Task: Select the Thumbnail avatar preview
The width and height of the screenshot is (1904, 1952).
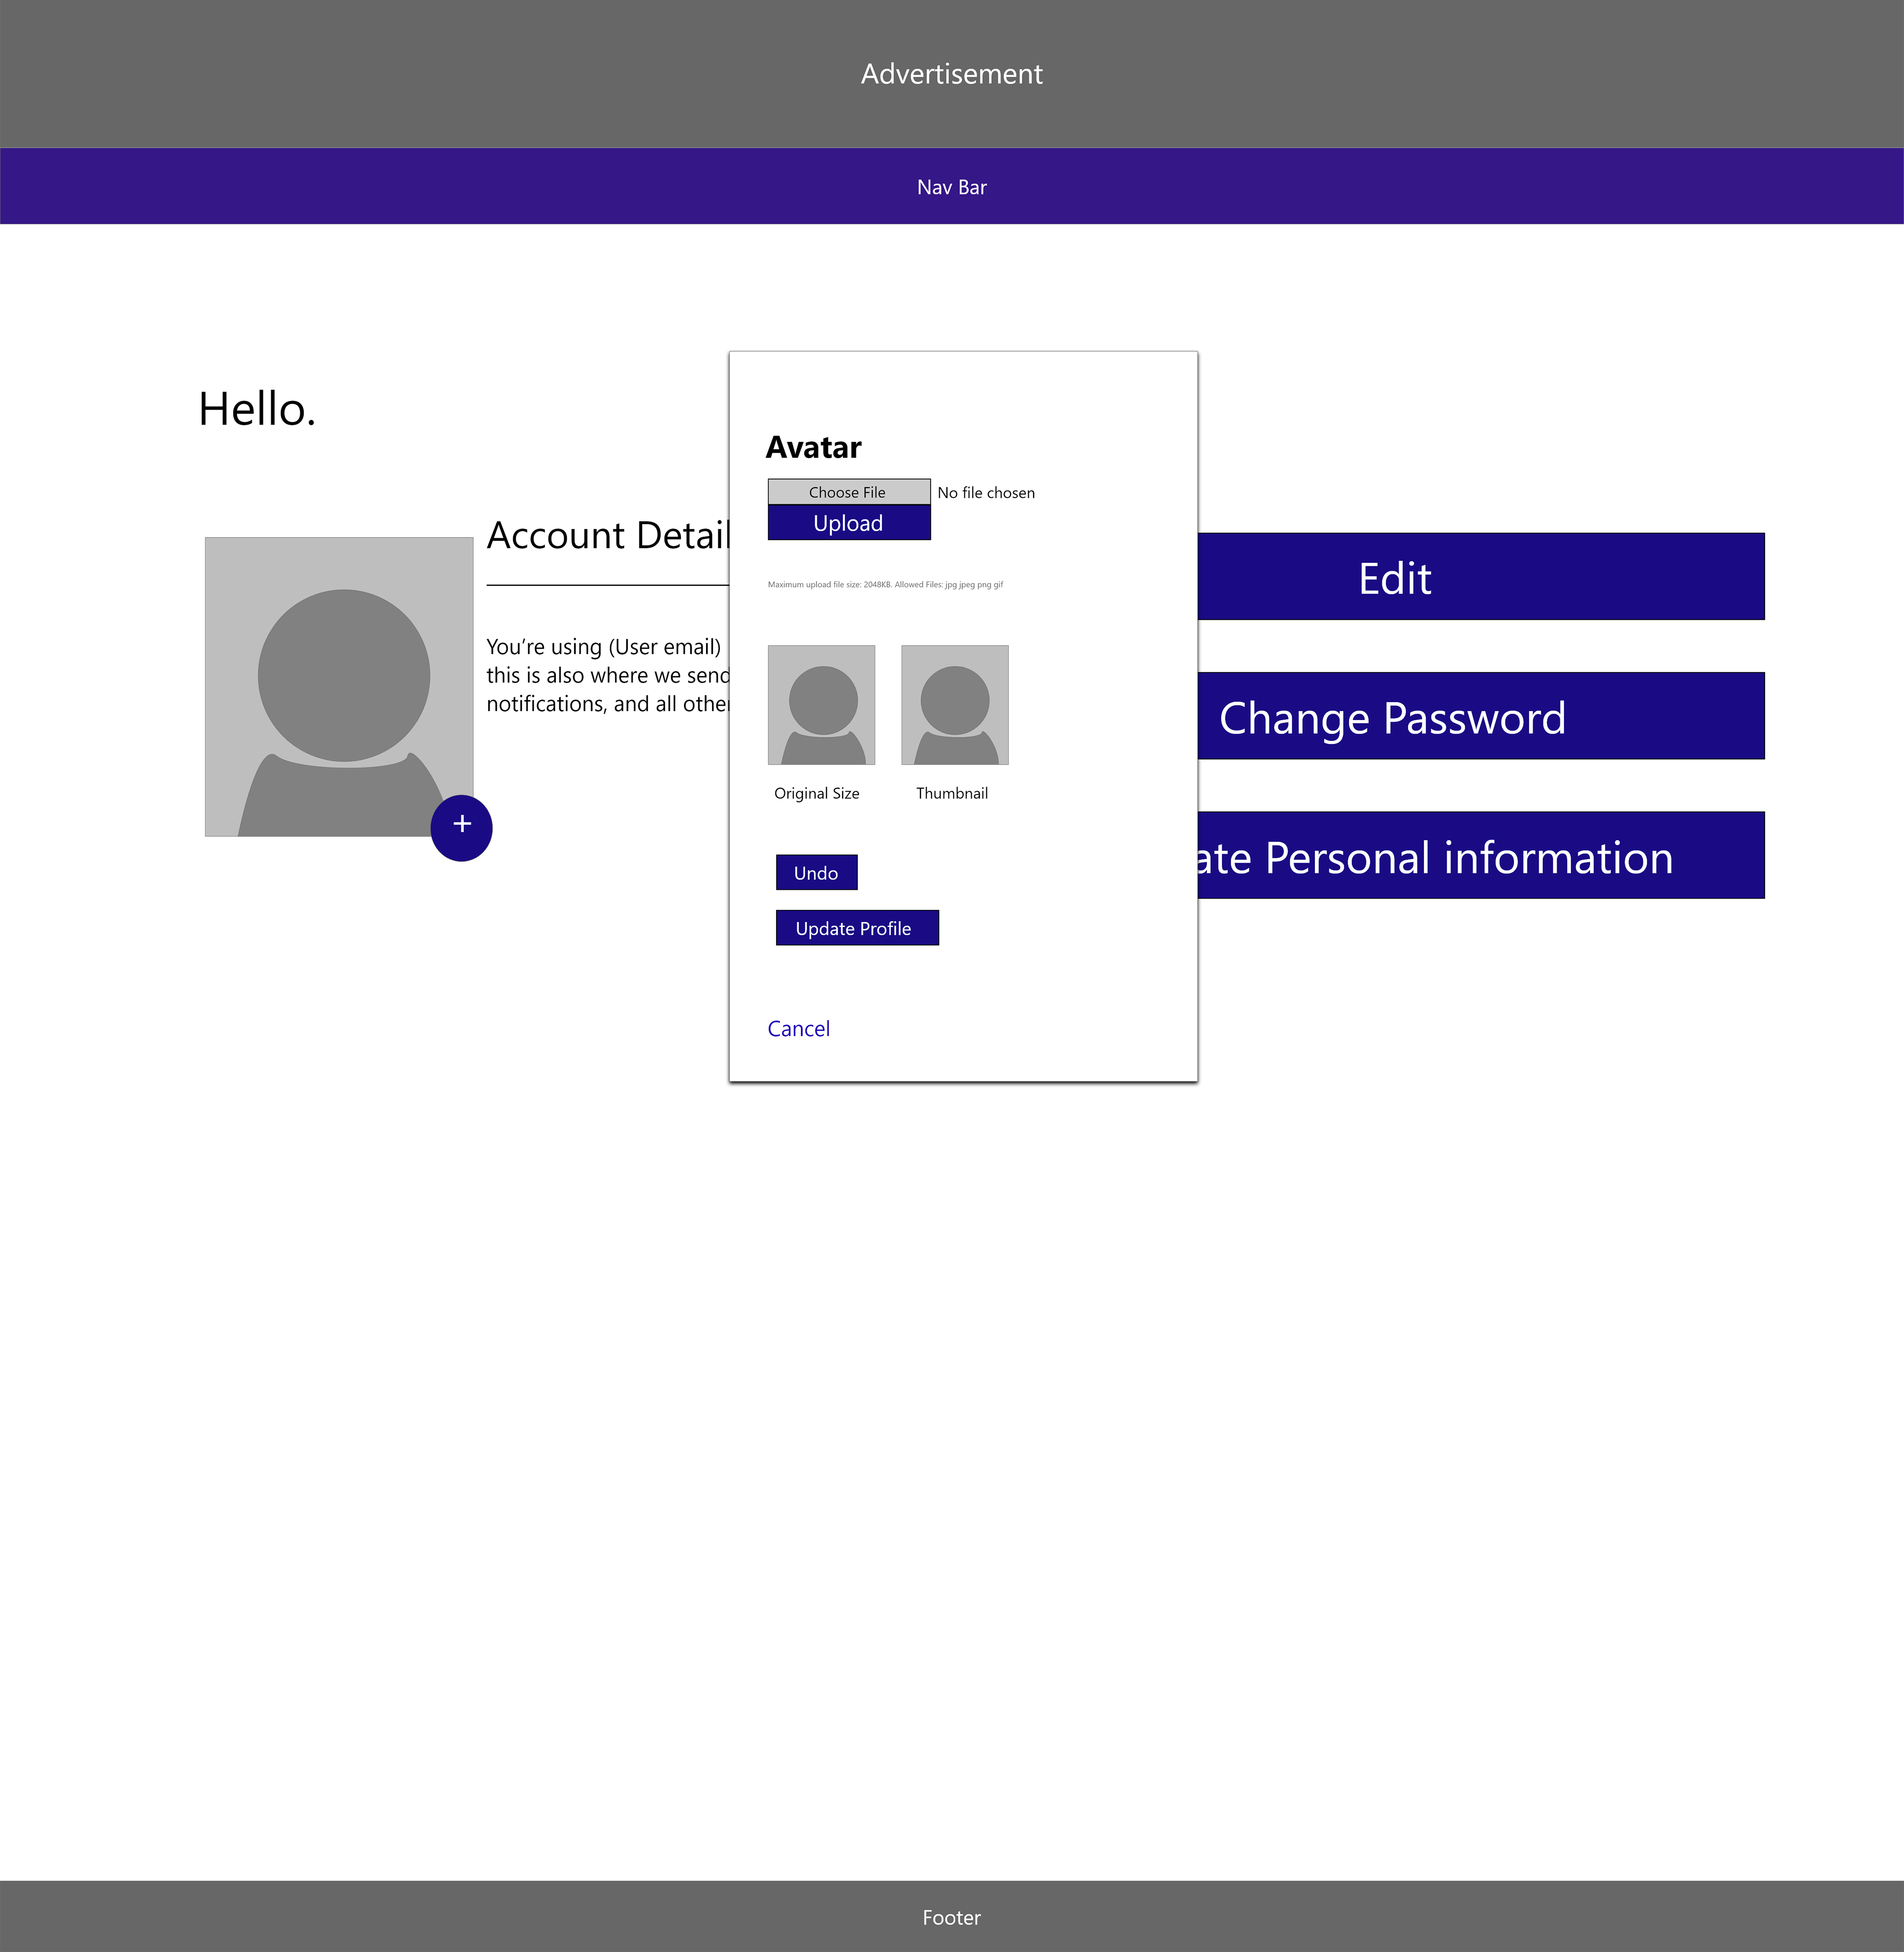Action: 954,704
